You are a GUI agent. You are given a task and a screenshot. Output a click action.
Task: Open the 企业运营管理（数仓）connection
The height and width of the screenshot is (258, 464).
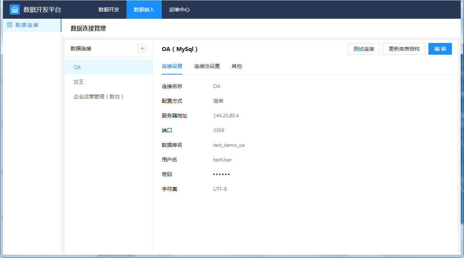pos(99,97)
